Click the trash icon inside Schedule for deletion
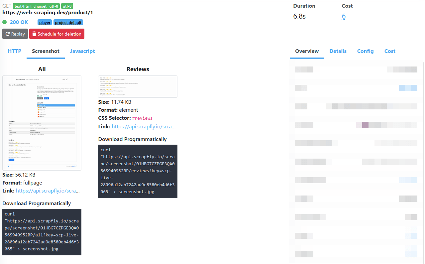425x264 pixels. 34,34
